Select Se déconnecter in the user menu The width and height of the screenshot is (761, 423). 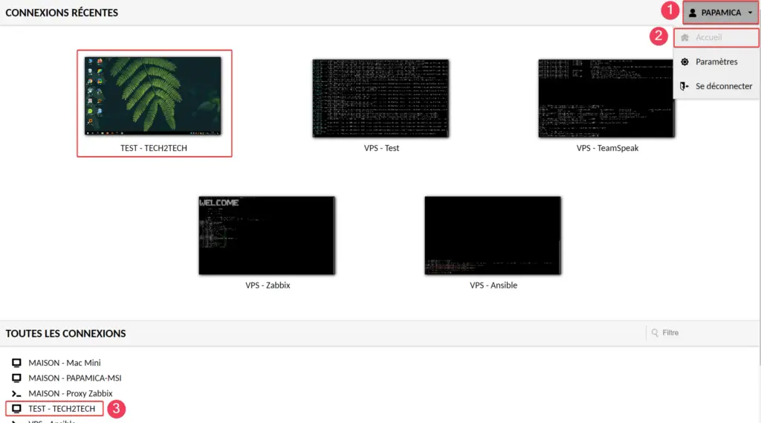pos(723,86)
